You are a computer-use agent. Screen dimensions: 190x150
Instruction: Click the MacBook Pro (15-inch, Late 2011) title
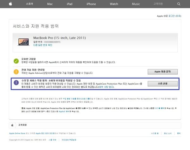click(x=60, y=38)
